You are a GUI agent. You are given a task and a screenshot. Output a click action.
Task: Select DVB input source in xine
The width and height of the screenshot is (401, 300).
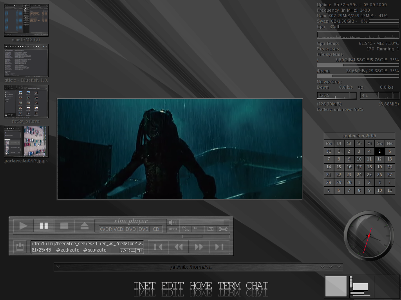143,229
